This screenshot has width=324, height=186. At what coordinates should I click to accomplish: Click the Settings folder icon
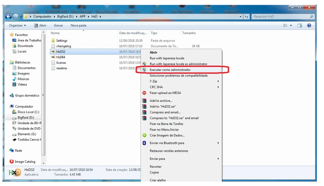53,41
